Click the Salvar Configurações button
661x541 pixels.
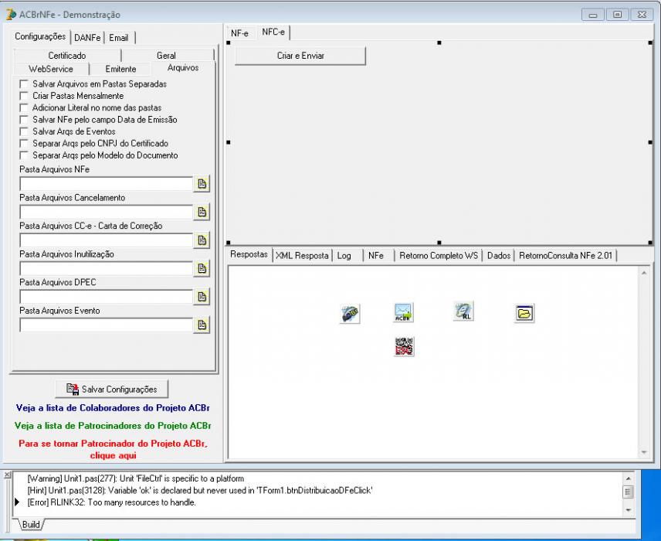pyautogui.click(x=112, y=389)
